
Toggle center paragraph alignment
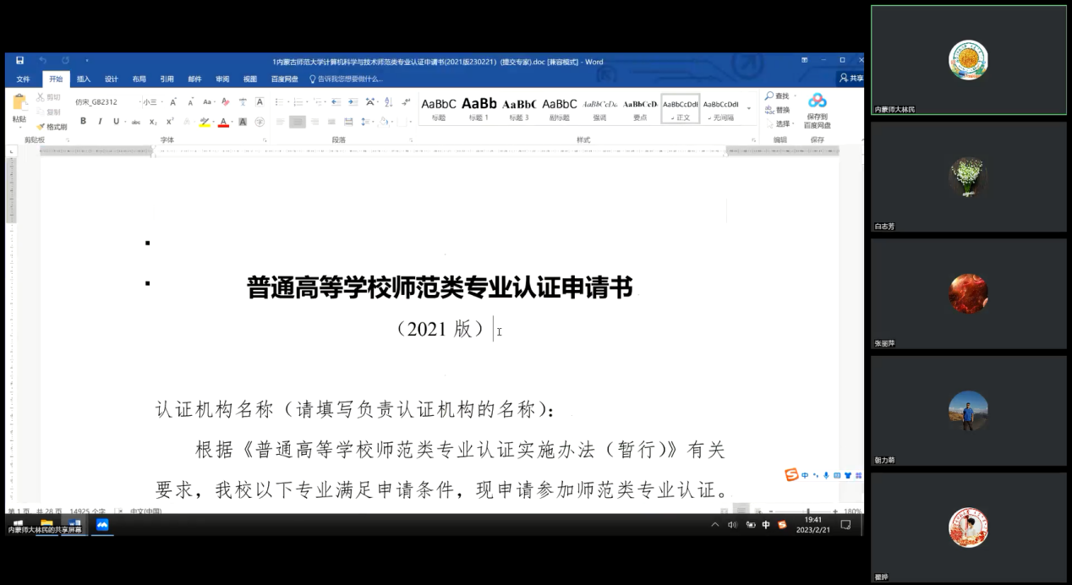click(x=297, y=122)
